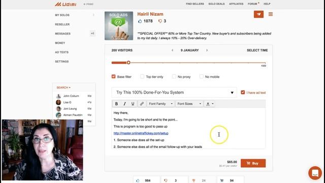Uncheck the I have ad text checkbox
Image resolution: width=325 pixels, height=183 pixels.
(x=243, y=93)
